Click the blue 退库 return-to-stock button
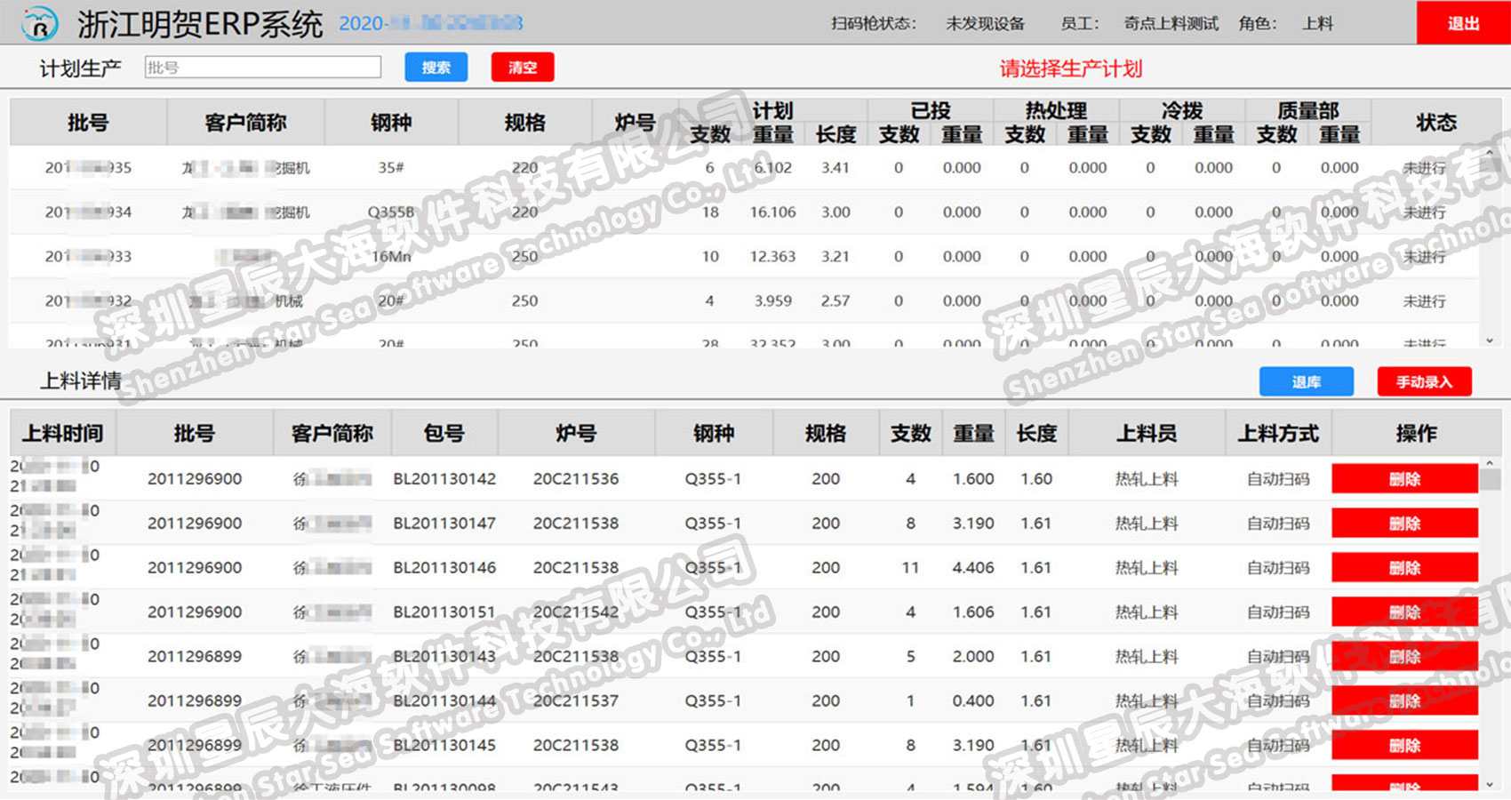1511x800 pixels. [x=1307, y=382]
